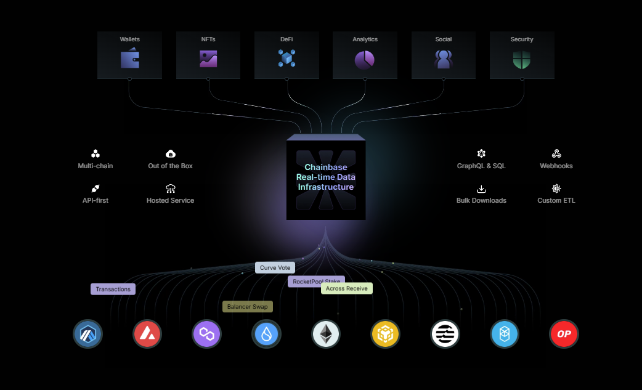This screenshot has height=390, width=642.
Task: Click the NFTs picture icon
Action: point(208,59)
